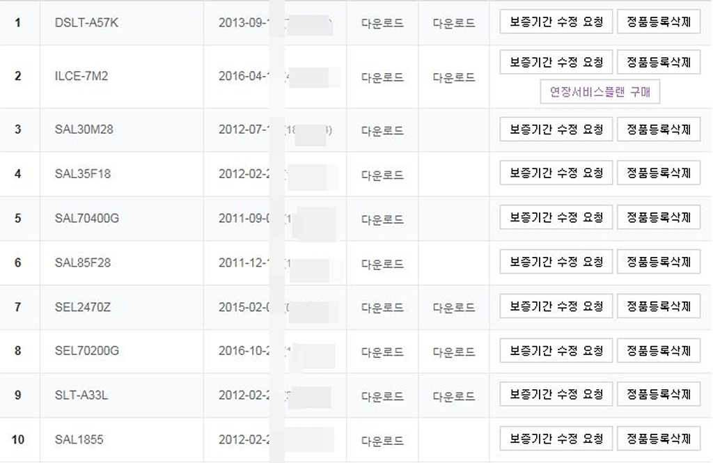Purchase extended service plan for ILCE-7M2
This screenshot has width=713, height=463.
pos(600,92)
